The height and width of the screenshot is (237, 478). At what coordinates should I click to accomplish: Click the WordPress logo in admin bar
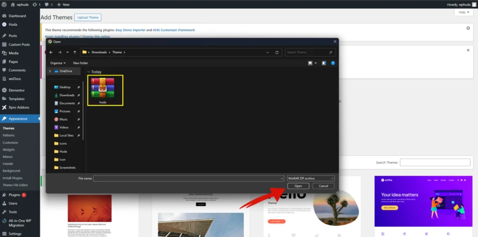(4, 5)
